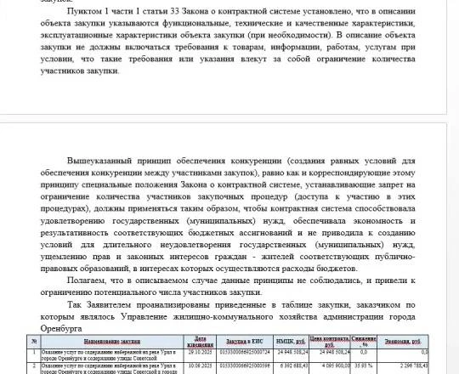459x374 pixels.
Task: Click reduction value '0,0' in row 1
Action: coord(364,352)
